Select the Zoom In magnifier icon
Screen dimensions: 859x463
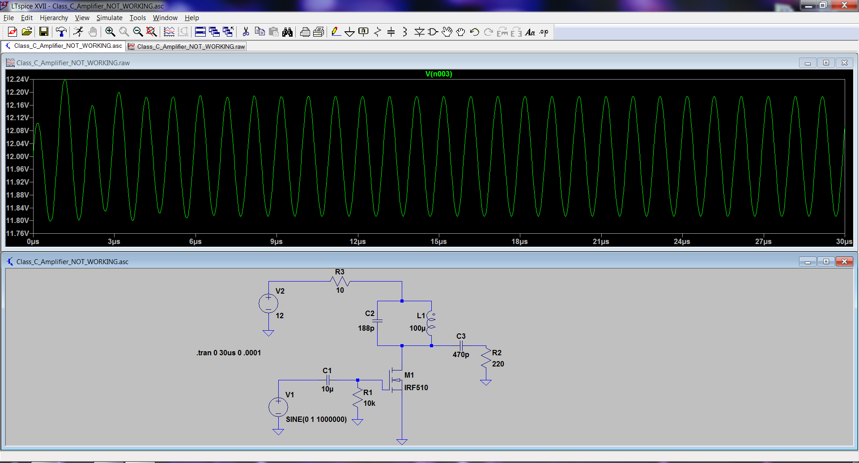pyautogui.click(x=110, y=32)
